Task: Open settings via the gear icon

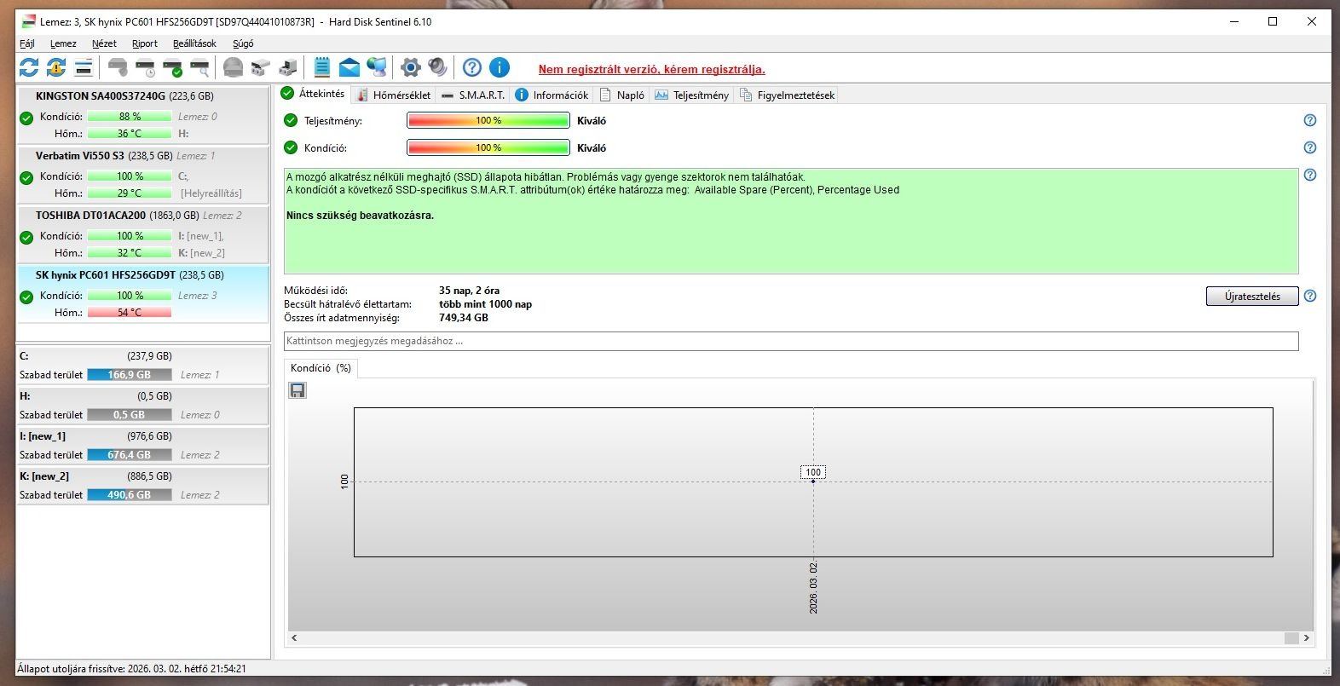Action: point(411,67)
